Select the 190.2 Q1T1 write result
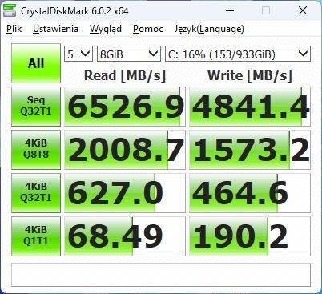 (250, 236)
